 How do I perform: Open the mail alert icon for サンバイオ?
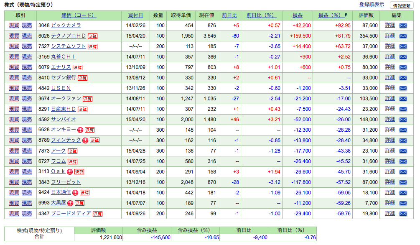[403, 120]
